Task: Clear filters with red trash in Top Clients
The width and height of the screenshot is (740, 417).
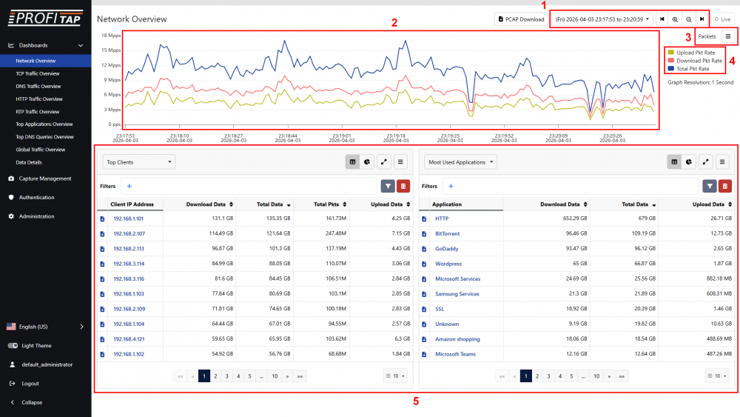Action: (x=403, y=187)
